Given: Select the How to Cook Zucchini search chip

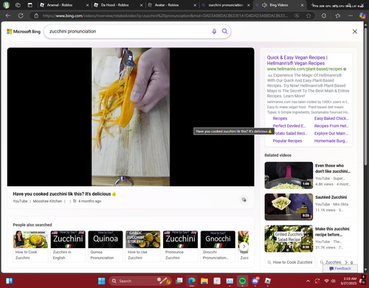Looking at the screenshot, I should 290,262.
